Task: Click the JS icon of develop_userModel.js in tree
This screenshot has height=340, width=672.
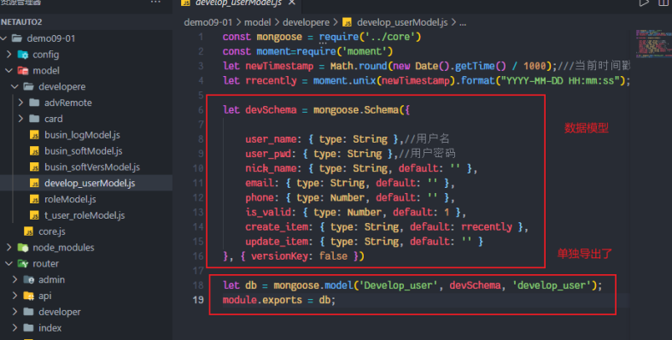Action: 35,183
